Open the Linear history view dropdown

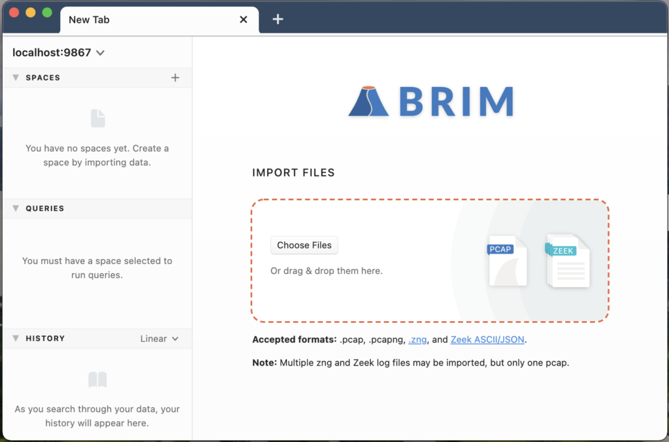[159, 339]
